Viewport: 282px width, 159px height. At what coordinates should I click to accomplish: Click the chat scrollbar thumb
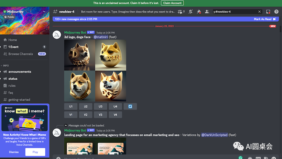click(x=280, y=29)
